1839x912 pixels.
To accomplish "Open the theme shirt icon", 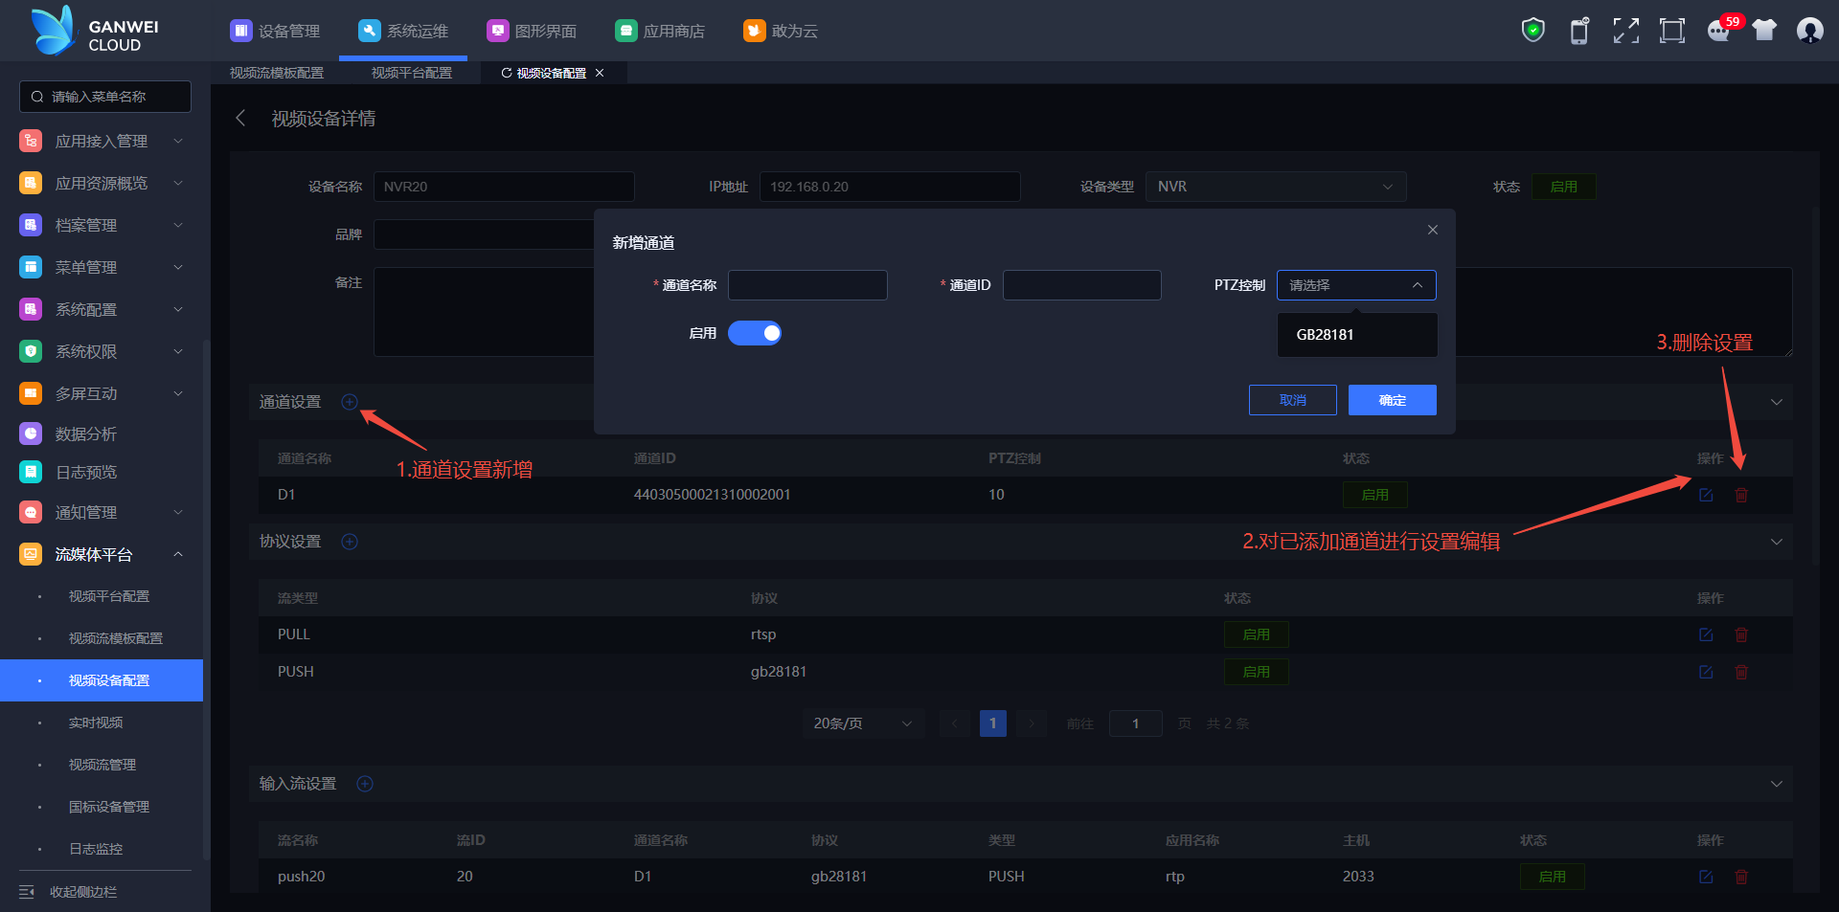I will pyautogui.click(x=1763, y=31).
